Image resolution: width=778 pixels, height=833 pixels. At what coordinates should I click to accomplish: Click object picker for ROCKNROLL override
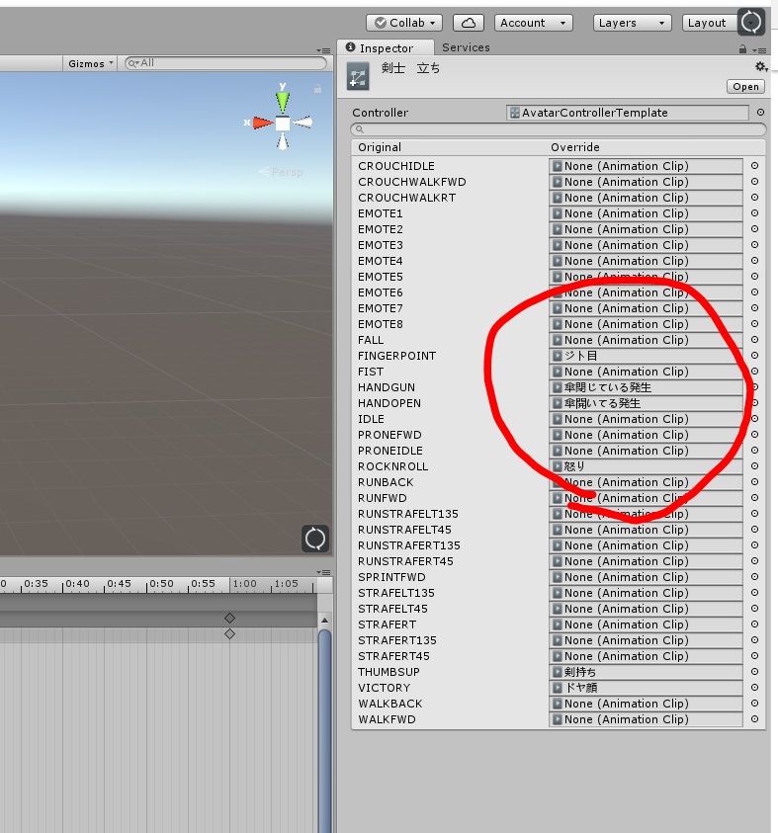[754, 465]
